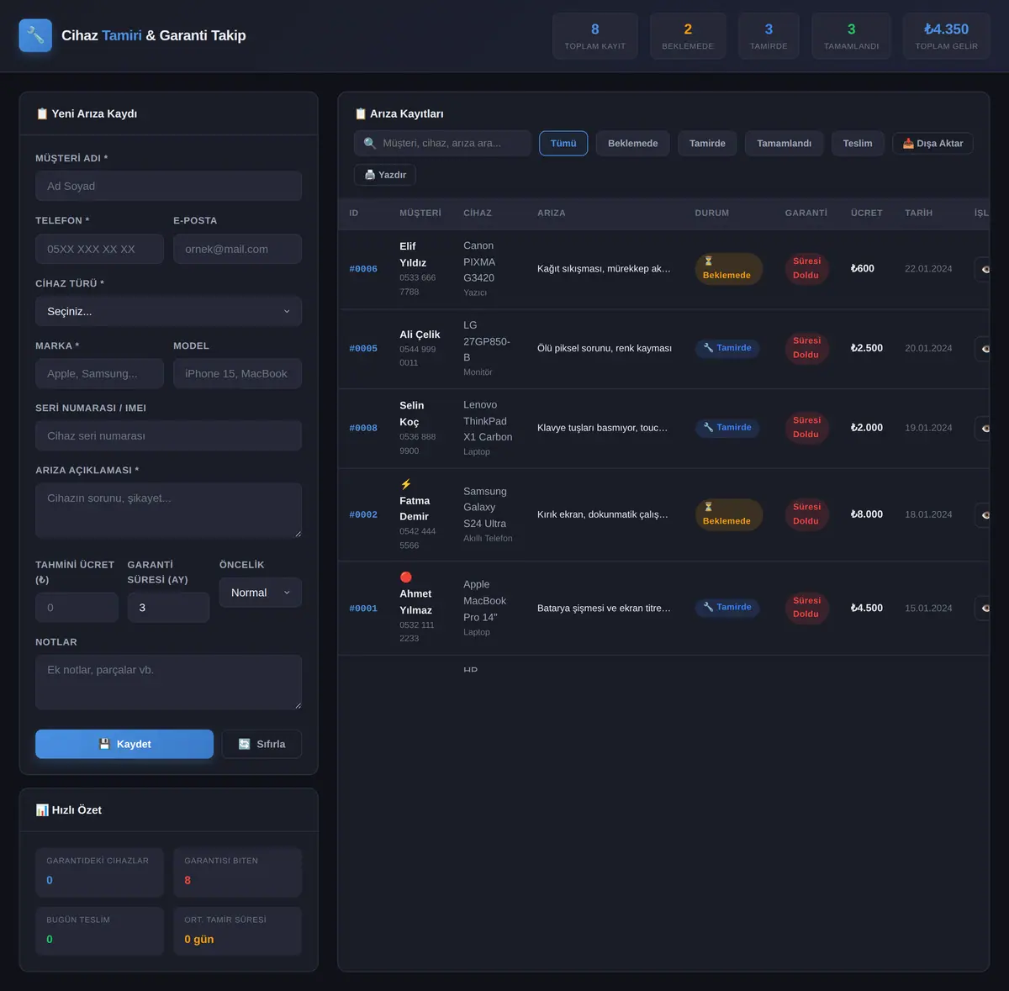The height and width of the screenshot is (991, 1009).
Task: Click record ID #0006
Action: tap(363, 269)
